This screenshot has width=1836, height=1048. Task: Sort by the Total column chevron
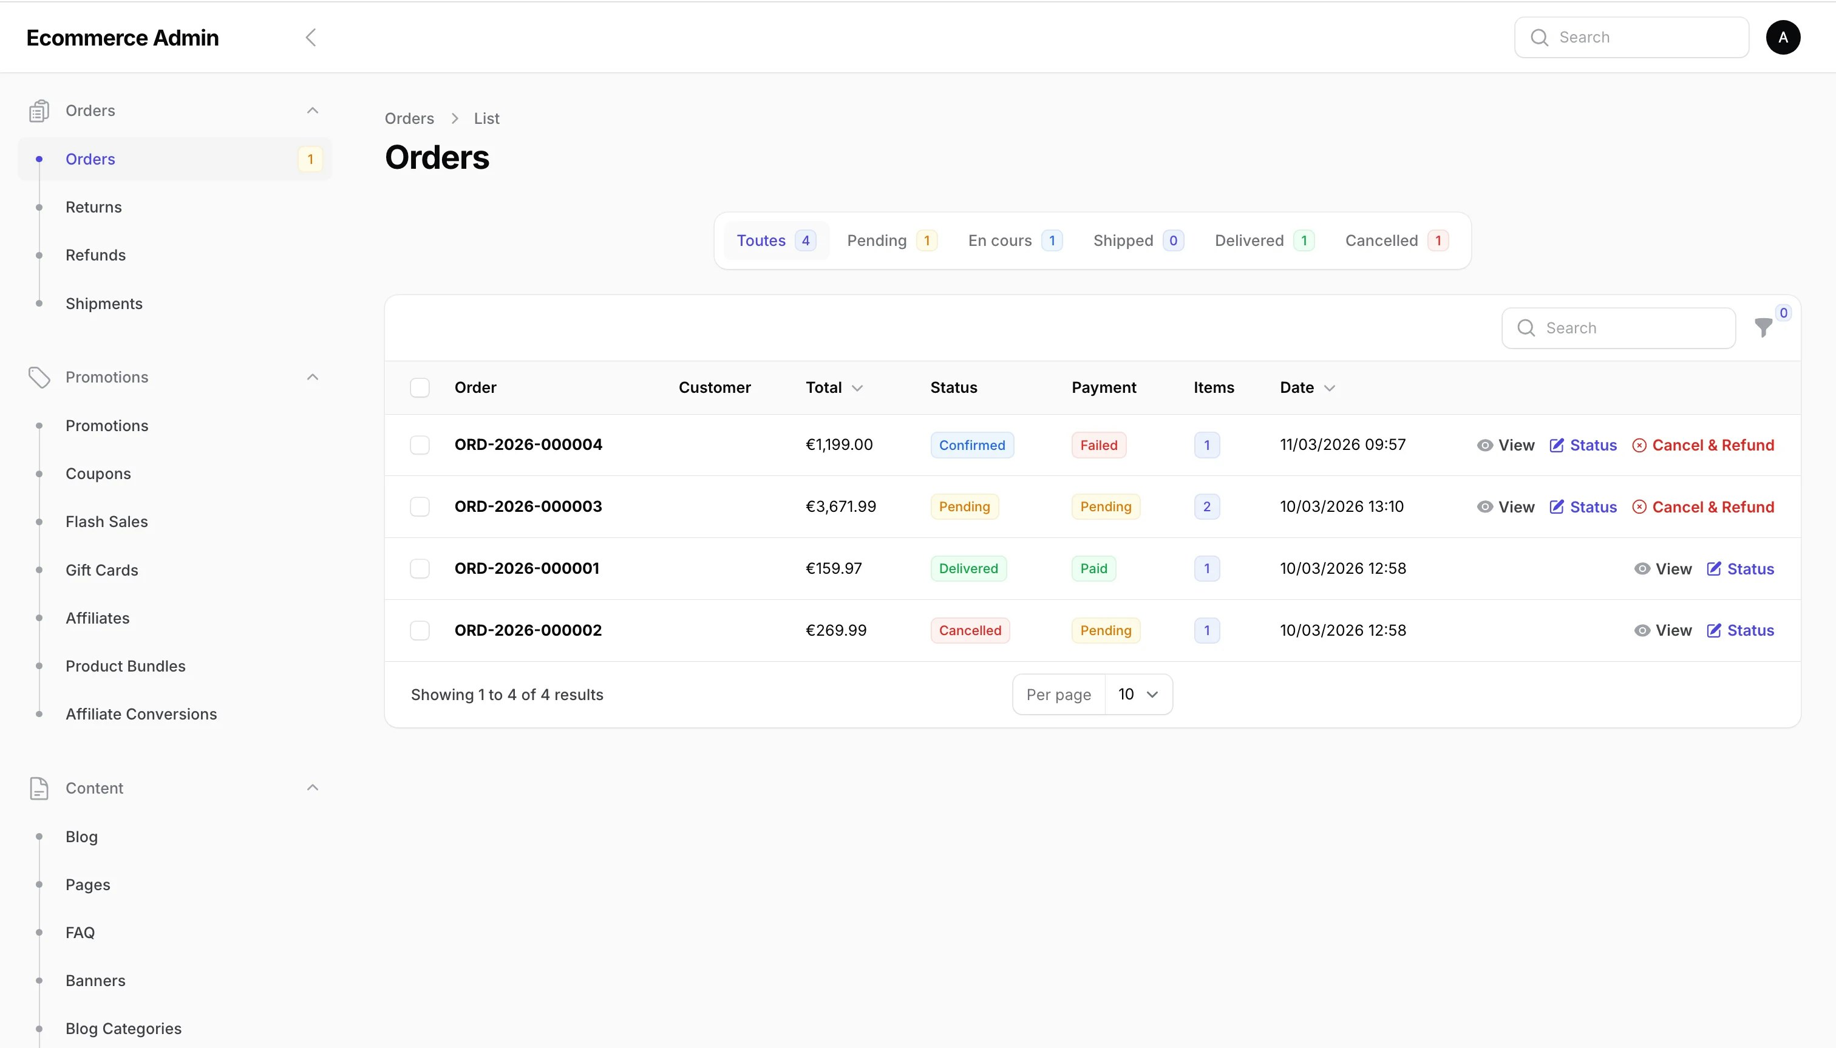pos(857,388)
